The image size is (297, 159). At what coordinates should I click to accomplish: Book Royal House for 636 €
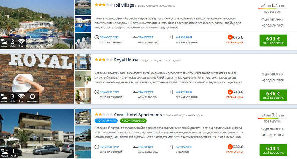pos(273,95)
